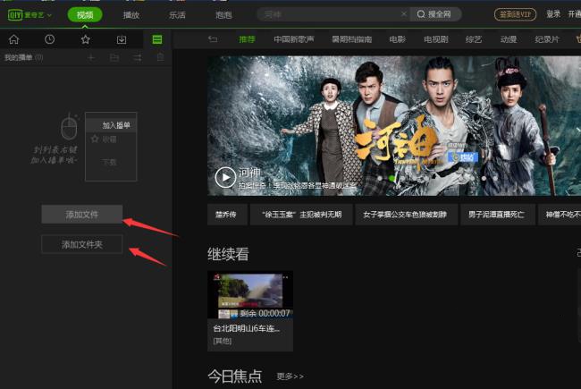Click the play order icon in playlist header
This screenshot has height=389, width=581.
pyautogui.click(x=138, y=57)
